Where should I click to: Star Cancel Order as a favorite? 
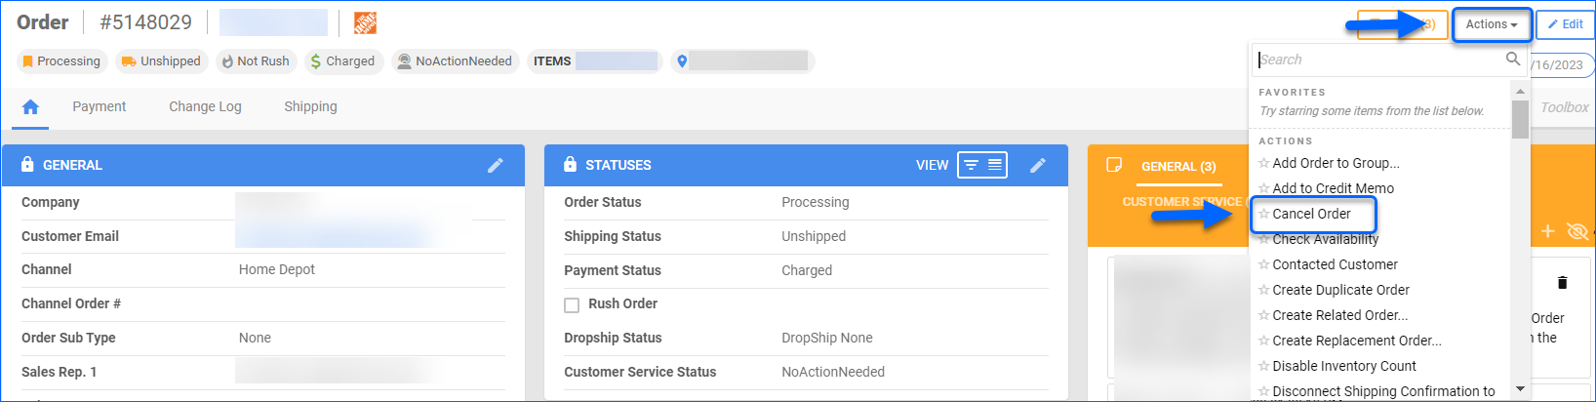click(x=1263, y=214)
